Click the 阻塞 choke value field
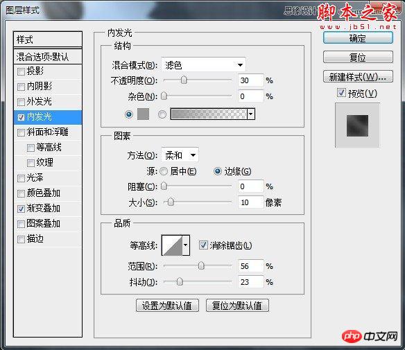405x350 pixels. pyautogui.click(x=251, y=186)
